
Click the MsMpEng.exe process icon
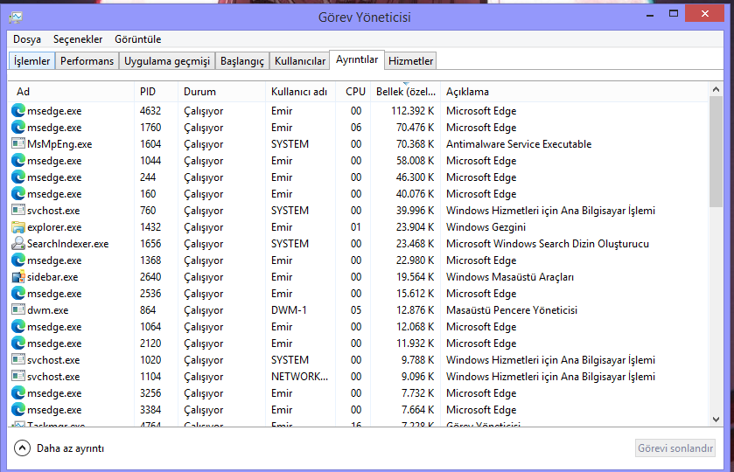point(17,143)
